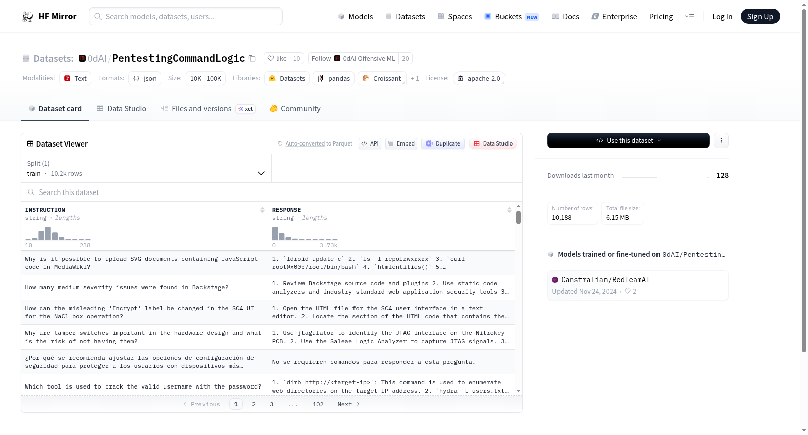Show the +1 more libraries
Screen dimensions: 808x435
pyautogui.click(x=415, y=78)
